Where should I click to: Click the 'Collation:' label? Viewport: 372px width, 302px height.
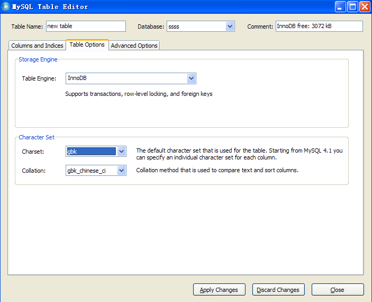pyautogui.click(x=34, y=171)
